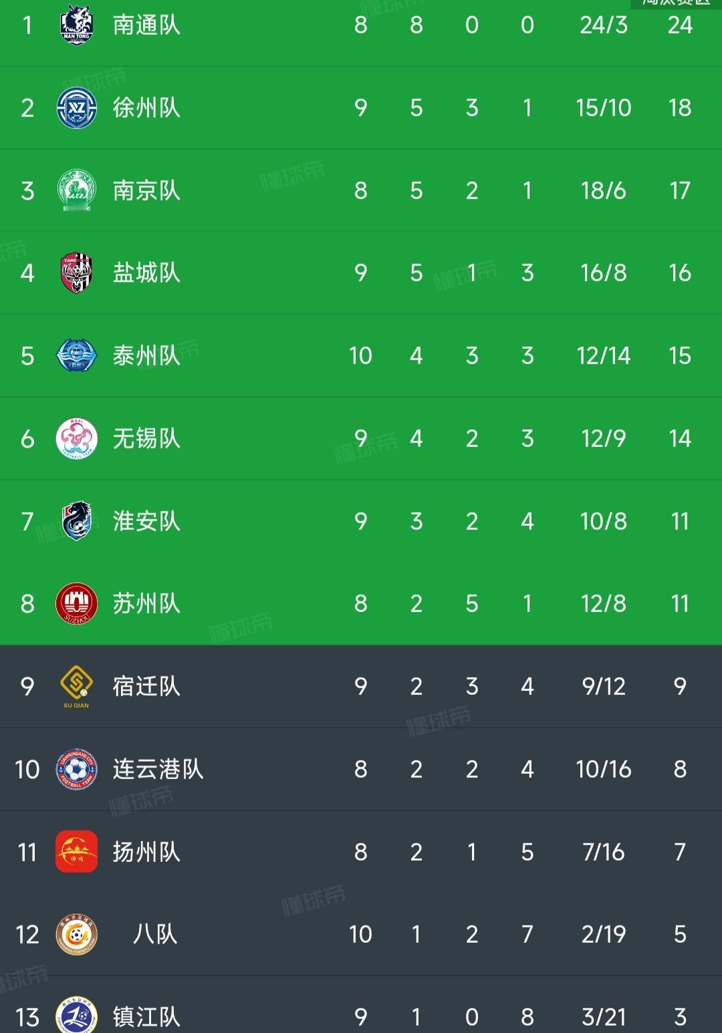Tap the 无锡队 pink round logo

coord(76,438)
